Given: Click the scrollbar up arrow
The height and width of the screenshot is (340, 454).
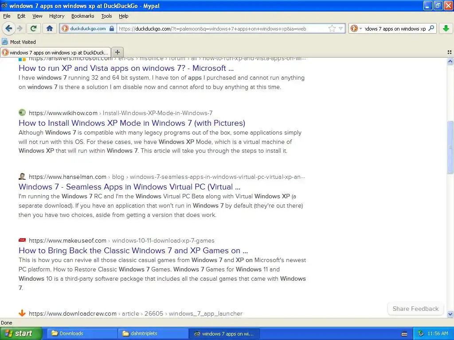Looking at the screenshot, I should click(450, 61).
